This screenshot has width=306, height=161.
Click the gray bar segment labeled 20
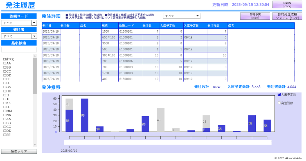pyautogui.click(x=69, y=104)
